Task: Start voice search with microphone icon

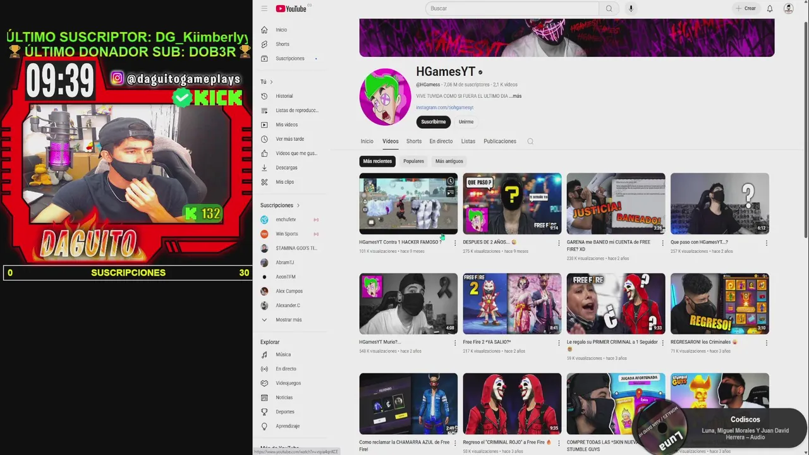Action: [631, 8]
